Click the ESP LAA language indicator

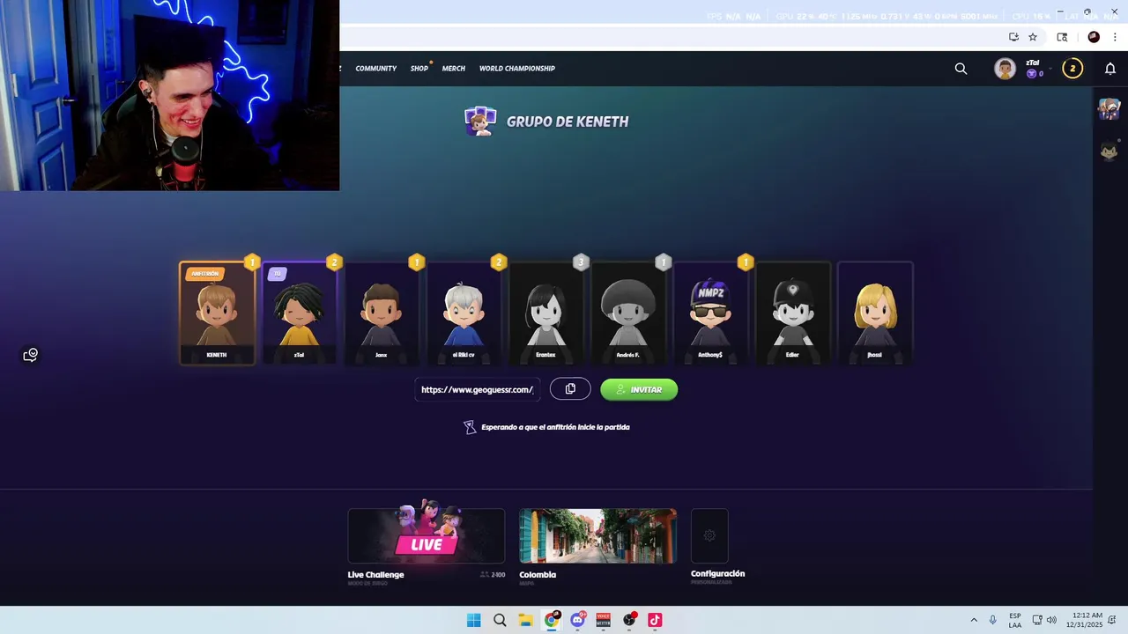click(1015, 620)
